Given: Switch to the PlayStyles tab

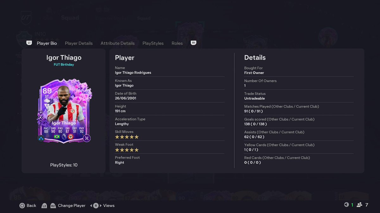Looking at the screenshot, I should [x=153, y=43].
